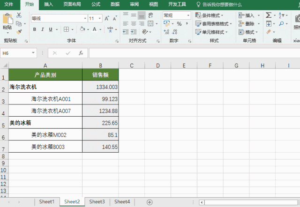Toggle italic formatting

point(42,29)
